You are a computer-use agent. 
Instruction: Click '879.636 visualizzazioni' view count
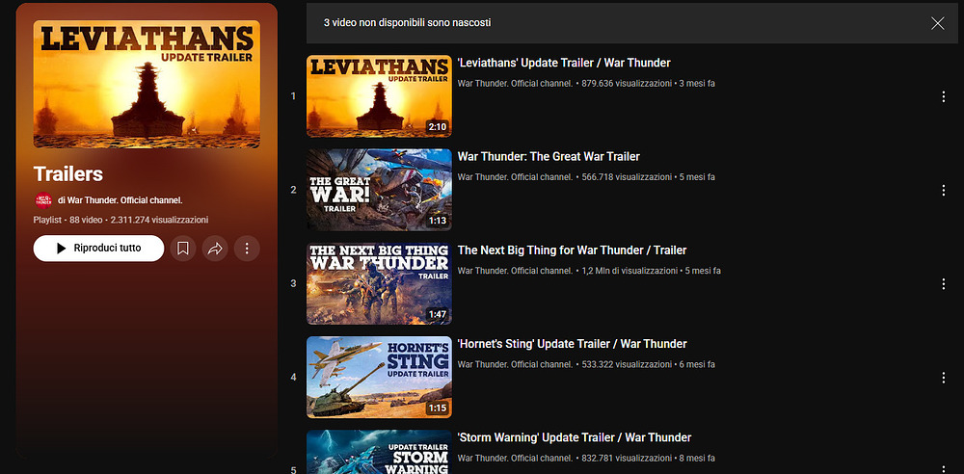(627, 83)
